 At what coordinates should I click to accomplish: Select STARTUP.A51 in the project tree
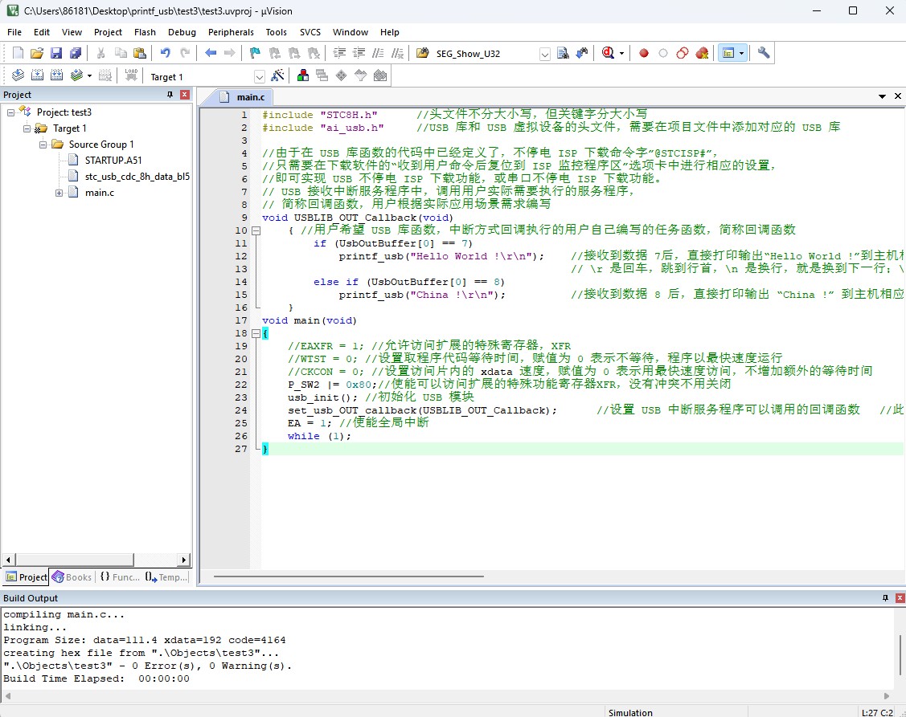[113, 161]
